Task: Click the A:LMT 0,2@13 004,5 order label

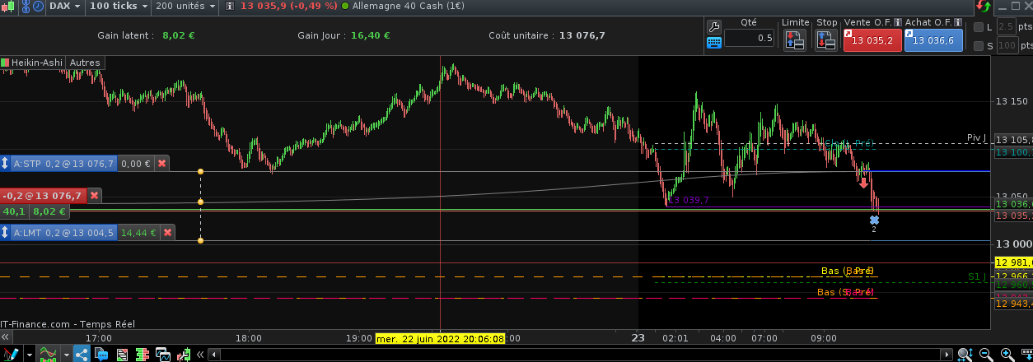Action: click(x=64, y=233)
